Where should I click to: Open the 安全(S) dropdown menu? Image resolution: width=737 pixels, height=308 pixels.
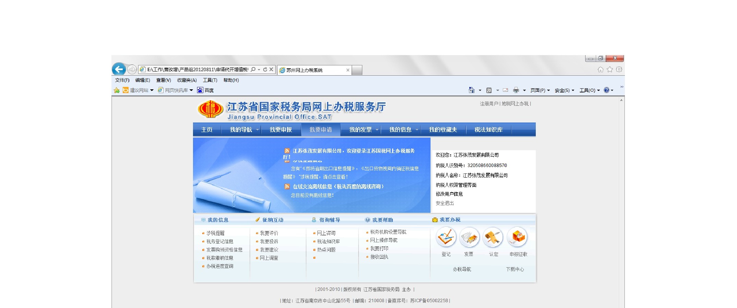(564, 90)
